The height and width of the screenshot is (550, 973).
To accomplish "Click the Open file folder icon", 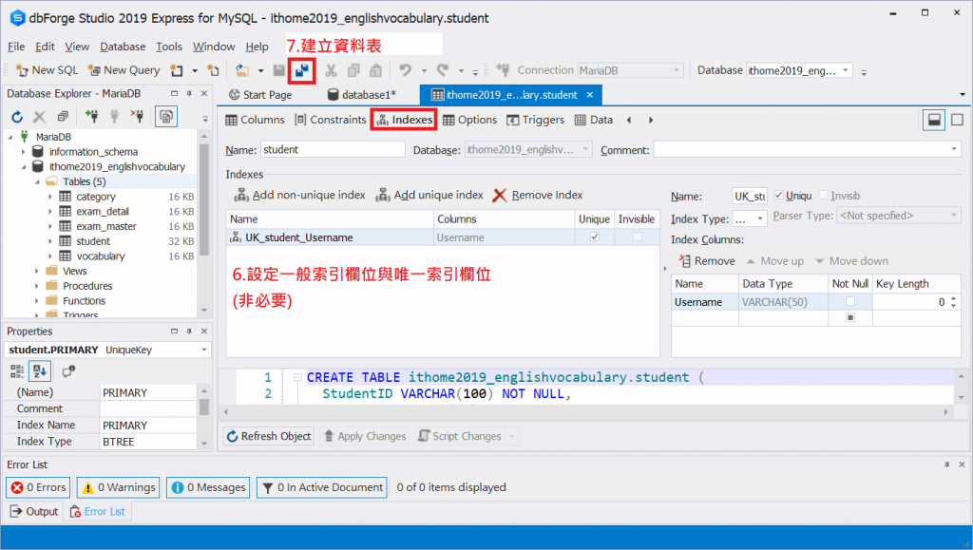I will pyautogui.click(x=242, y=70).
